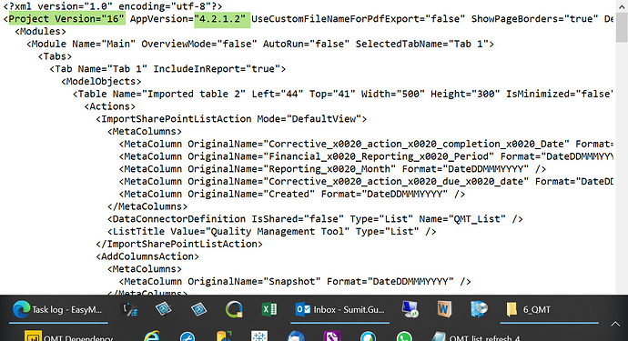This screenshot has height=341, width=628.
Task: Open the 6_QMT folder window
Action: pyautogui.click(x=549, y=310)
